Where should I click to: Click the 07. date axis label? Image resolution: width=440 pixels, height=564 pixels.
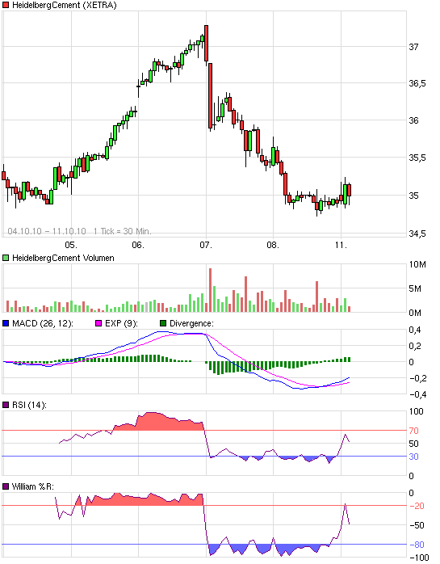pos(206,245)
